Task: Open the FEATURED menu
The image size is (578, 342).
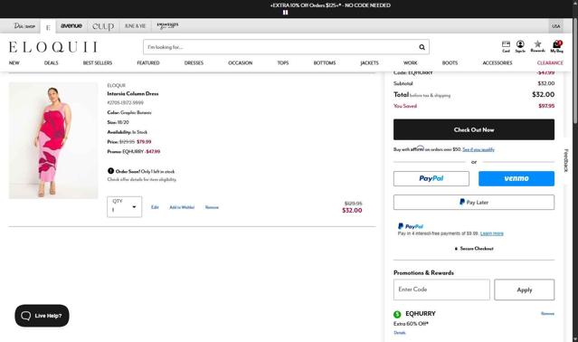Action: (x=148, y=63)
